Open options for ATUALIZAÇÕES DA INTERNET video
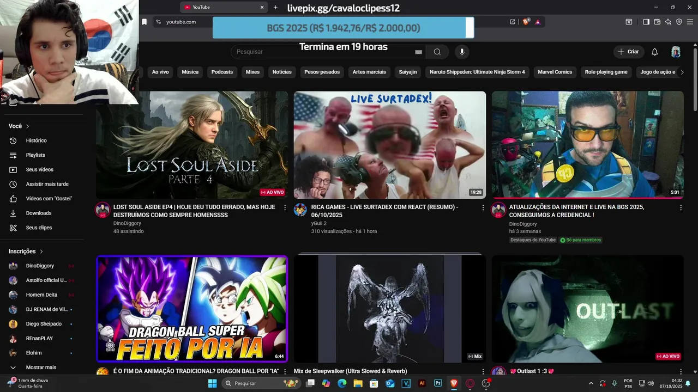Screen dimensions: 698x392 [x=681, y=207]
